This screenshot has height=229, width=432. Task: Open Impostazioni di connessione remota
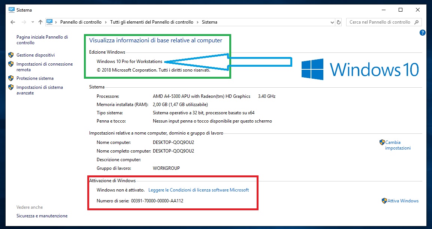pyautogui.click(x=45, y=67)
